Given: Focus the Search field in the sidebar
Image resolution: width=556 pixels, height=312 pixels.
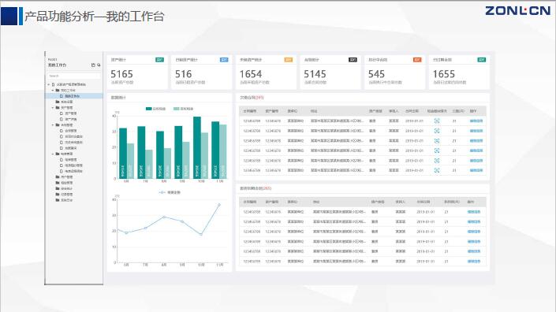Looking at the screenshot, I should pyautogui.click(x=74, y=76).
